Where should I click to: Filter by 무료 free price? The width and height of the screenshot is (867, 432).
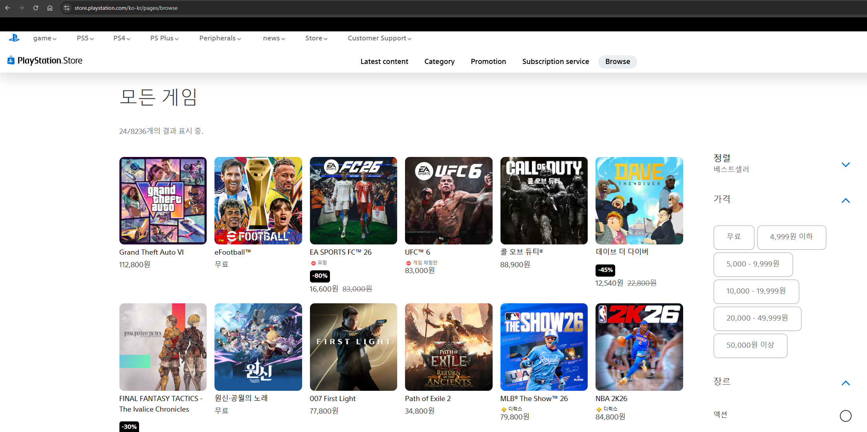tap(734, 237)
